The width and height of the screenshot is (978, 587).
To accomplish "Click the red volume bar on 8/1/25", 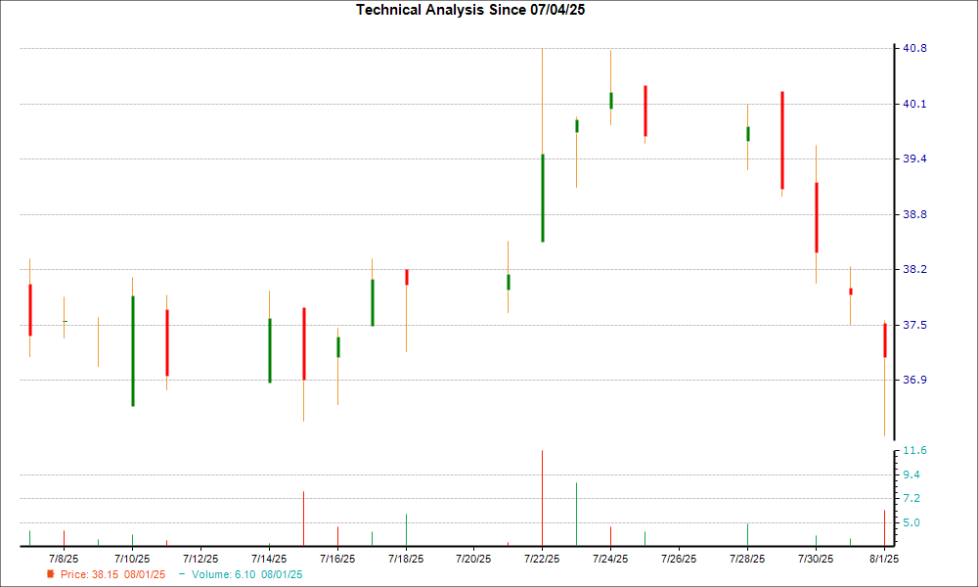I will click(x=884, y=528).
